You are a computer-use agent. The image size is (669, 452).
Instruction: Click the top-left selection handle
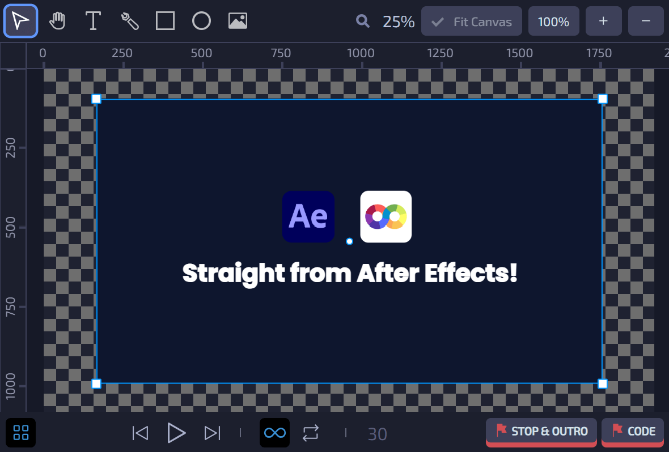[x=96, y=99]
